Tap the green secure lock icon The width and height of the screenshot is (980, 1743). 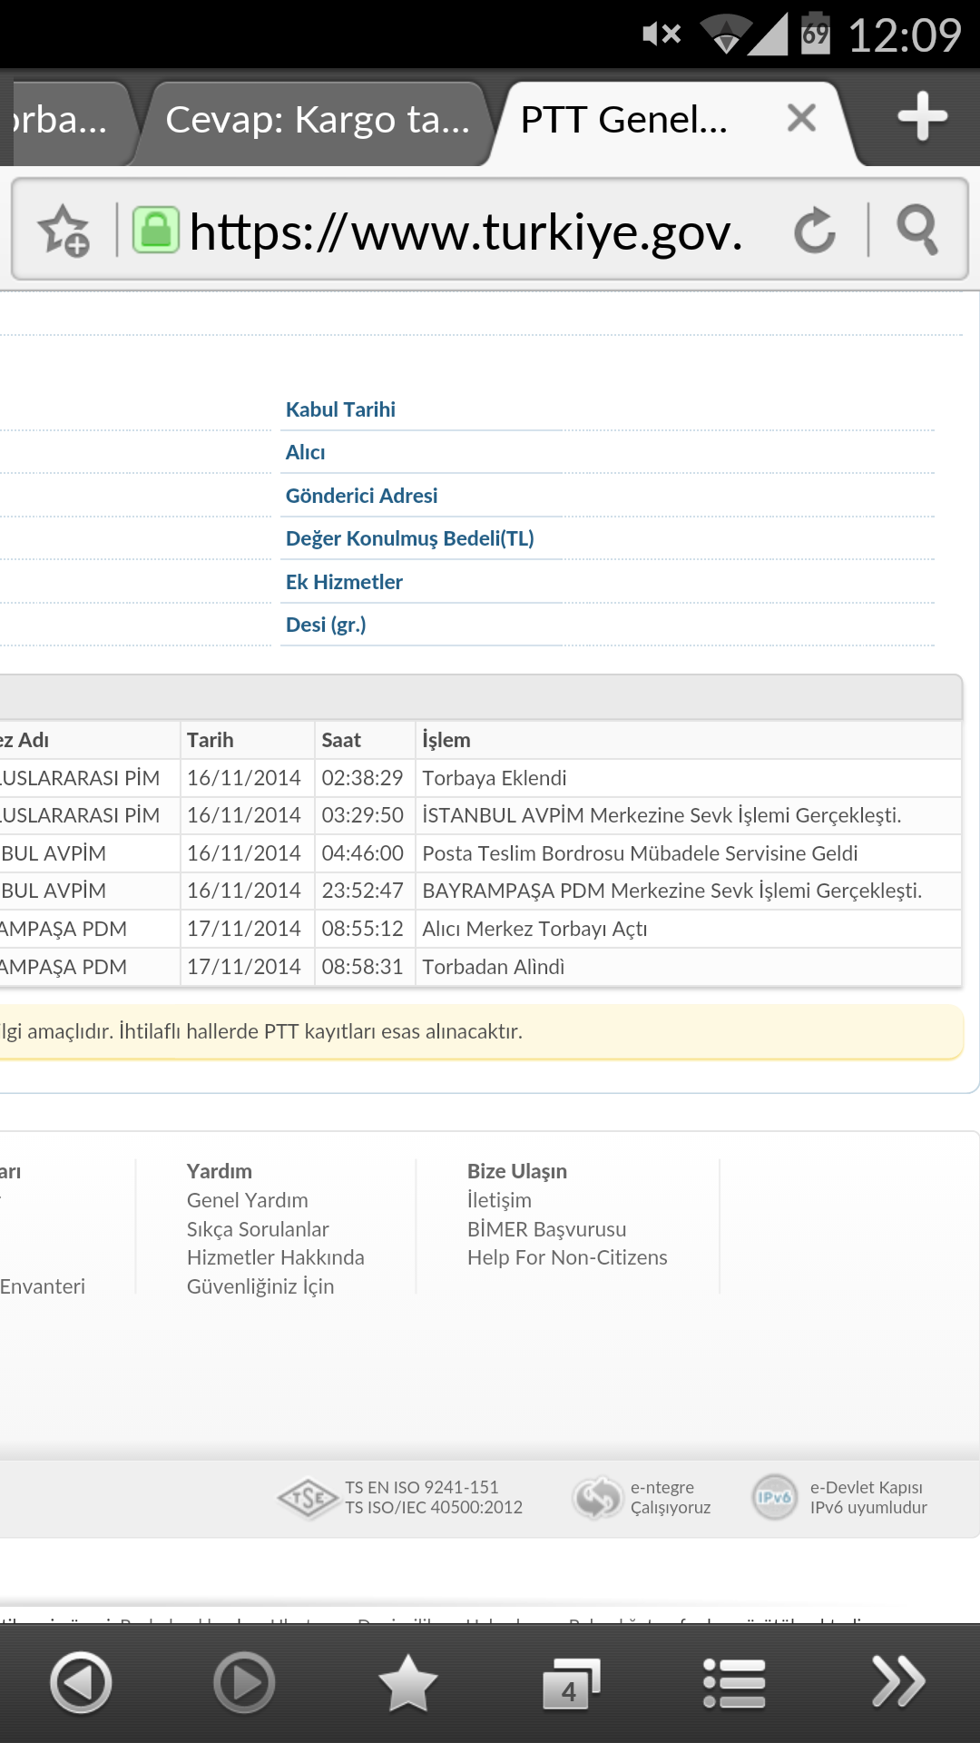155,230
